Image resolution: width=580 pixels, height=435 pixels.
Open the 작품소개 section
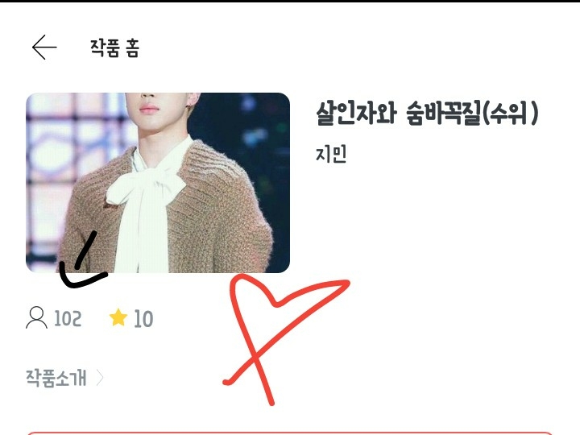[56, 378]
